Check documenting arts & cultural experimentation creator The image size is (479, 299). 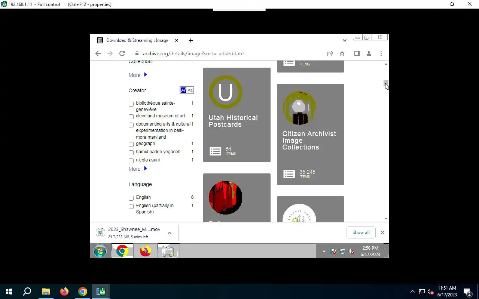(131, 125)
